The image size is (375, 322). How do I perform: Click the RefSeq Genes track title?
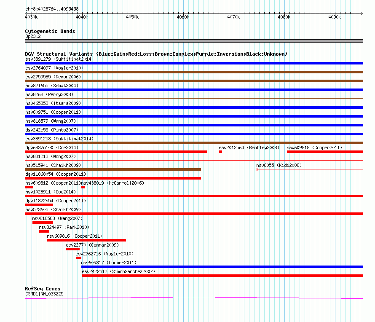tap(43, 289)
